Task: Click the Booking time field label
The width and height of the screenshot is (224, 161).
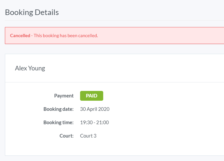Action: 59,123
